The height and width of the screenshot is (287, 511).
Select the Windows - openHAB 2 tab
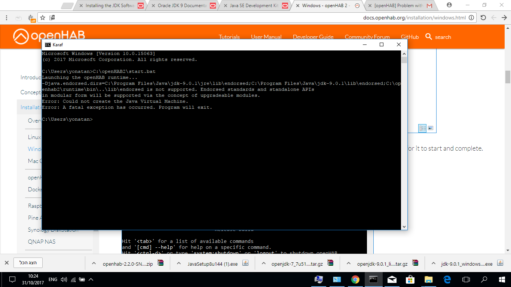(327, 6)
